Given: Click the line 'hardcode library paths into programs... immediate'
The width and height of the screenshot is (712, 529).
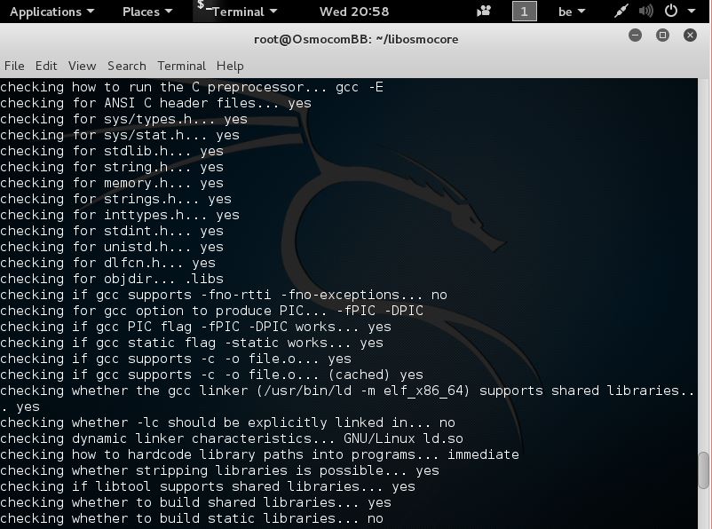Looking at the screenshot, I should [260, 454].
